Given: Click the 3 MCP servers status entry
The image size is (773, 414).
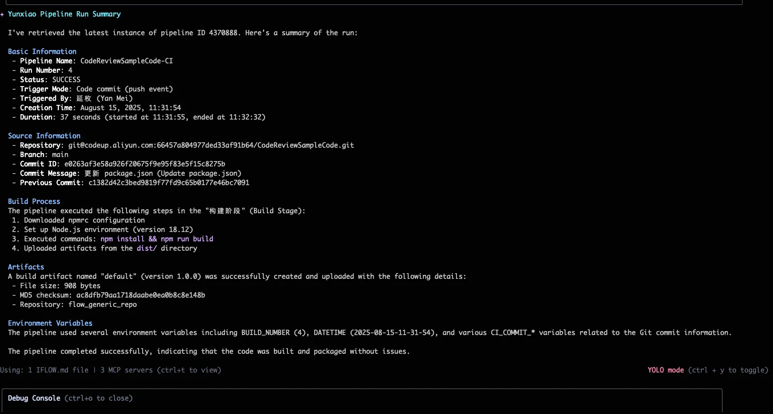Looking at the screenshot, I should click(127, 370).
